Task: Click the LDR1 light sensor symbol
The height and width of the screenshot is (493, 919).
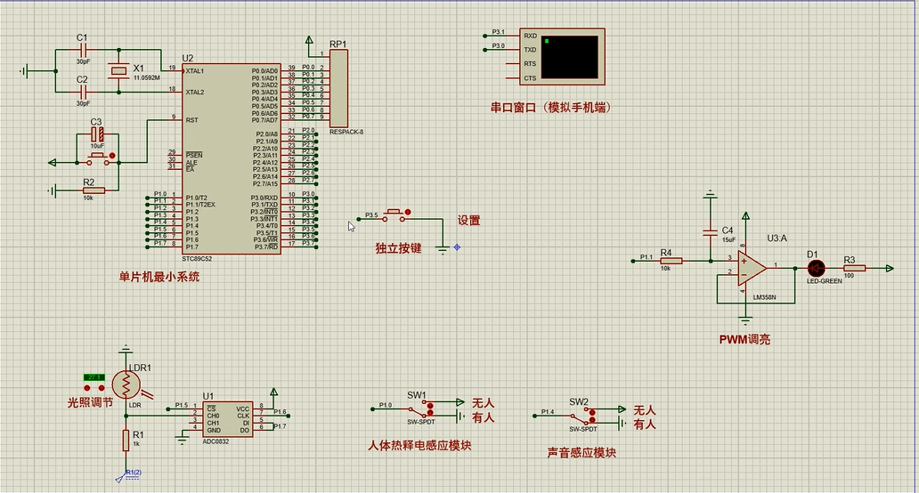Action: click(126, 384)
